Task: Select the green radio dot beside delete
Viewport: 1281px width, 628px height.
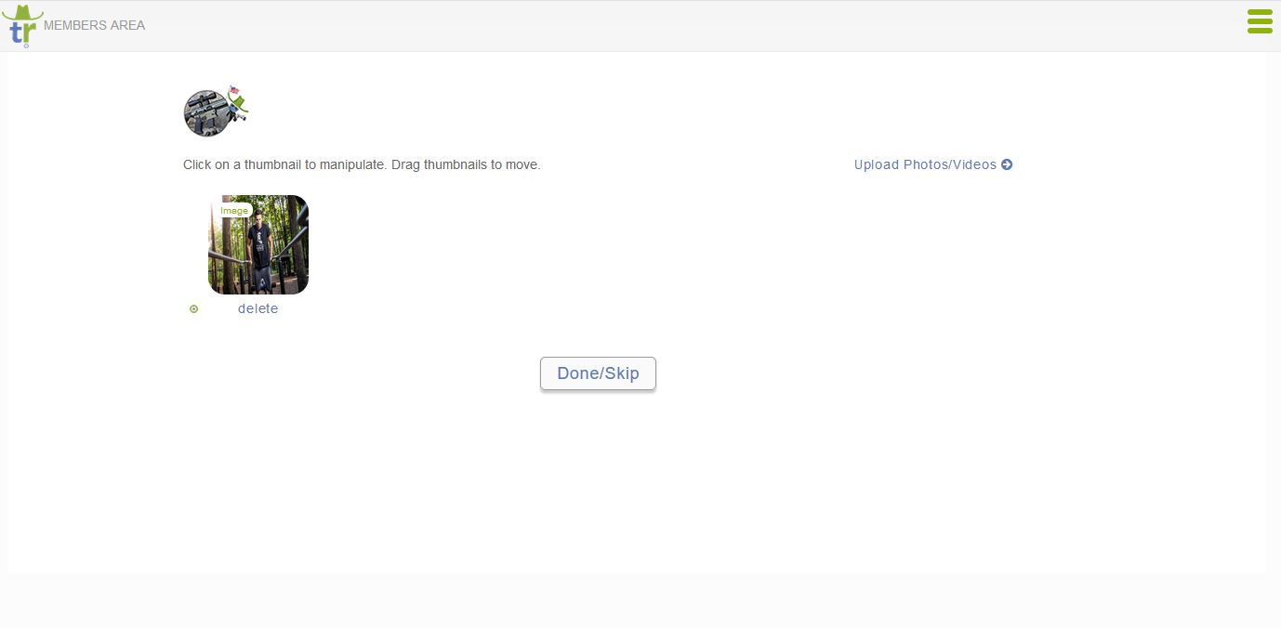Action: [194, 309]
